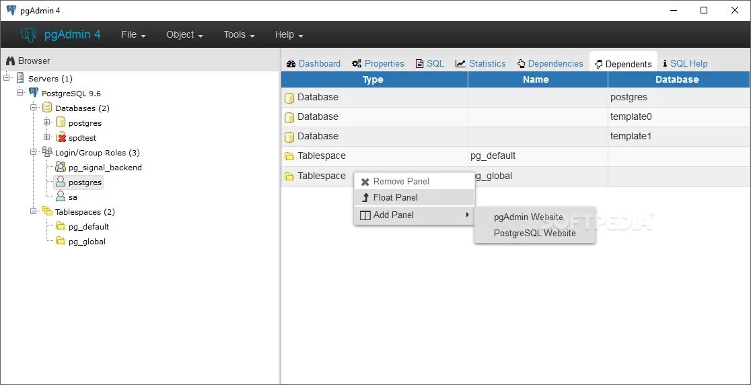Viewport: 751px width, 385px height.
Task: Click folder icon in pg_default table row
Action: click(x=289, y=156)
